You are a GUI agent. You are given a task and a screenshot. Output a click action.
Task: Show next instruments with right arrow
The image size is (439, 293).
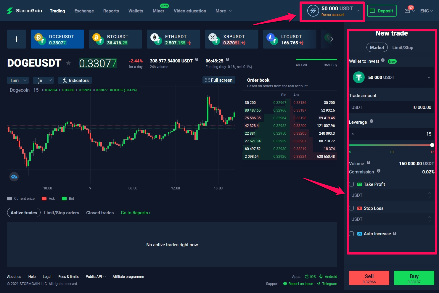(332, 39)
